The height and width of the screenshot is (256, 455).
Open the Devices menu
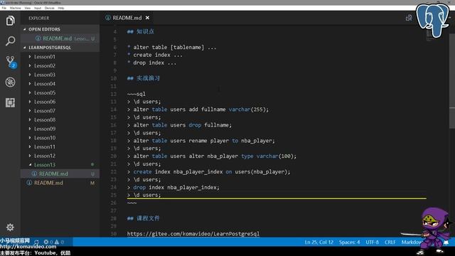[x=50, y=8]
